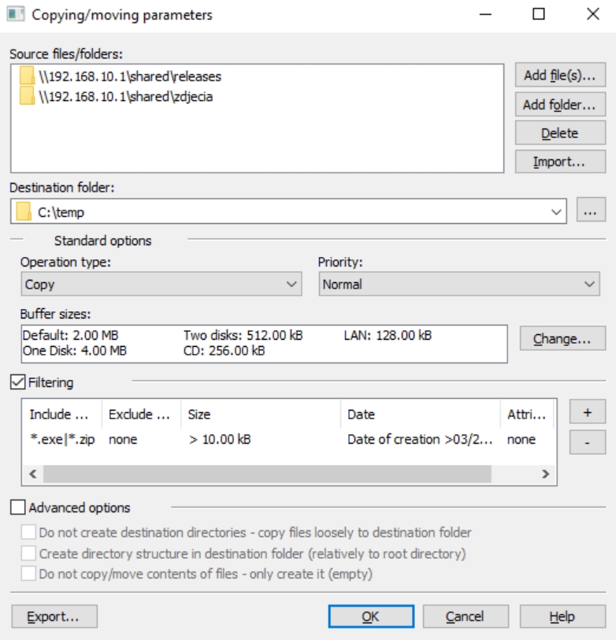Click the filter list horizontal scrollbar thumb
Screen dimensions: 616x640
coord(267,474)
